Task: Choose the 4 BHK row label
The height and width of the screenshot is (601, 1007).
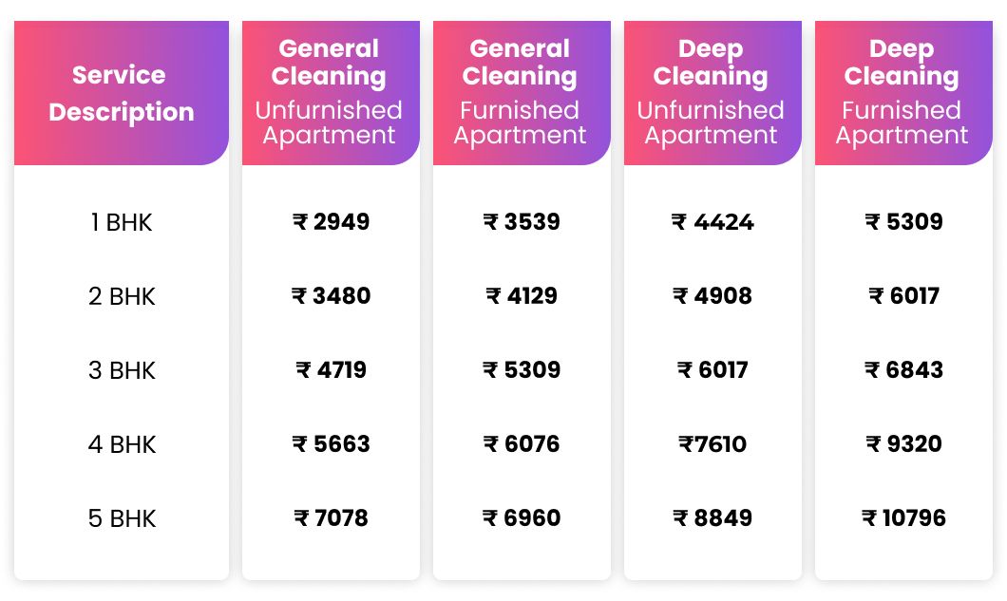Action: pos(122,444)
